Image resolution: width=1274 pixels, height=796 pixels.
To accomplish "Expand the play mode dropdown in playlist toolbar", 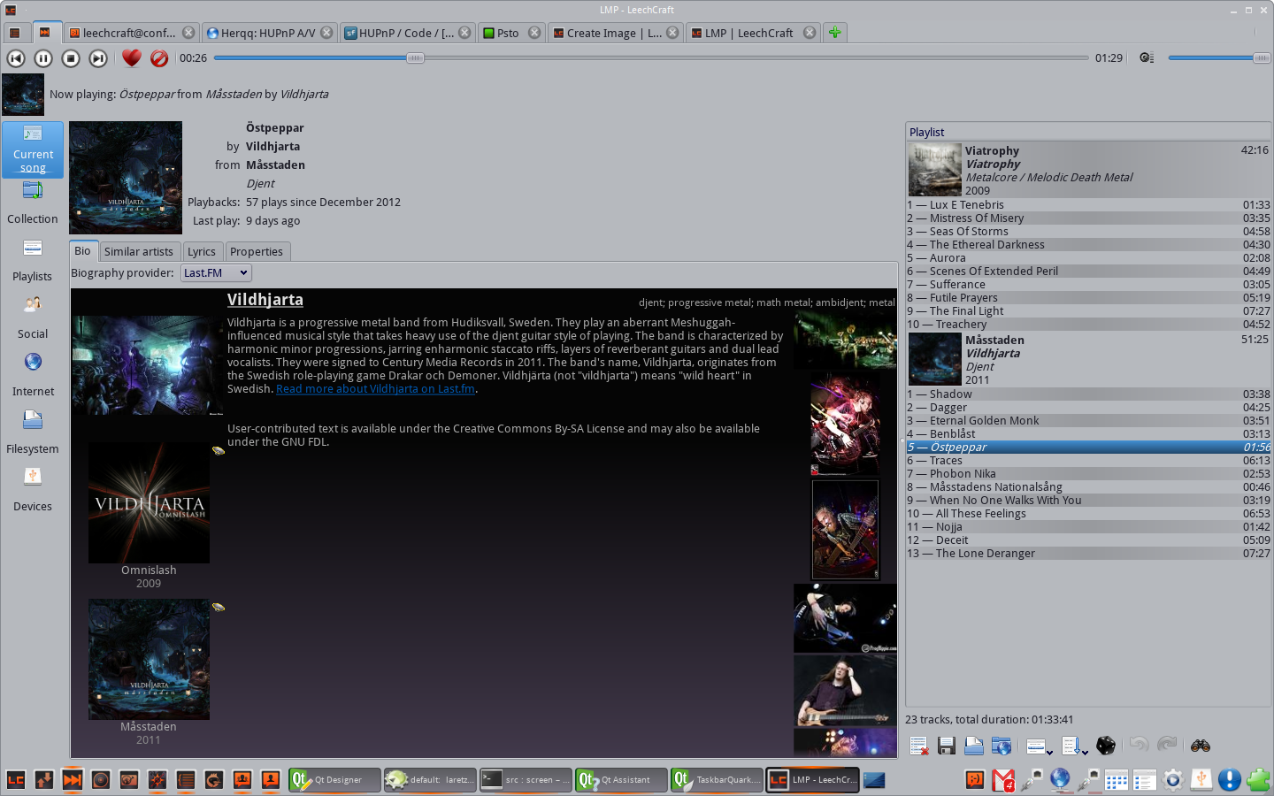I will (1039, 746).
